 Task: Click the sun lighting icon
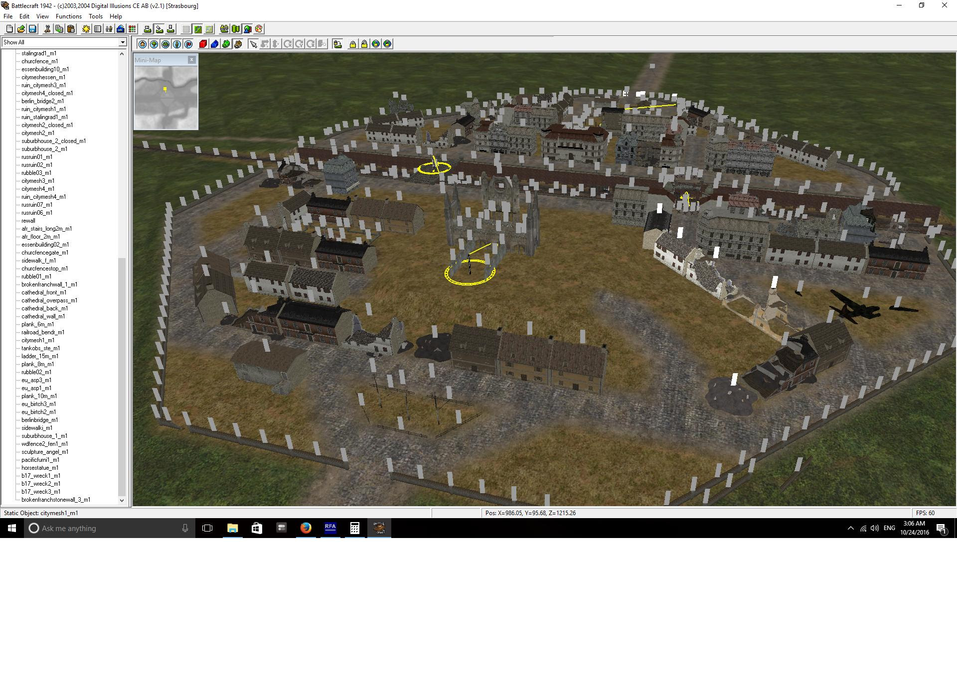[x=86, y=29]
